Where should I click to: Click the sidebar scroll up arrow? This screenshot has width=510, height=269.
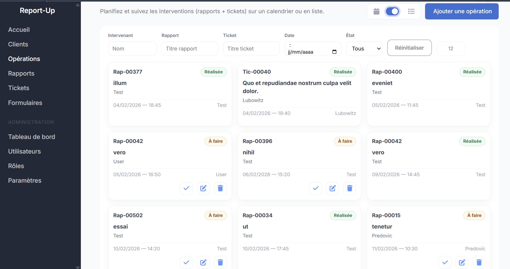click(x=78, y=5)
